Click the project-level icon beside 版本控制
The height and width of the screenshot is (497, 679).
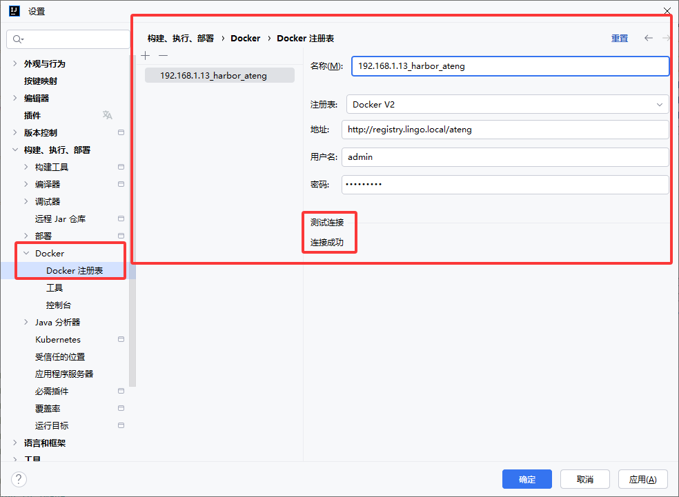click(x=121, y=132)
